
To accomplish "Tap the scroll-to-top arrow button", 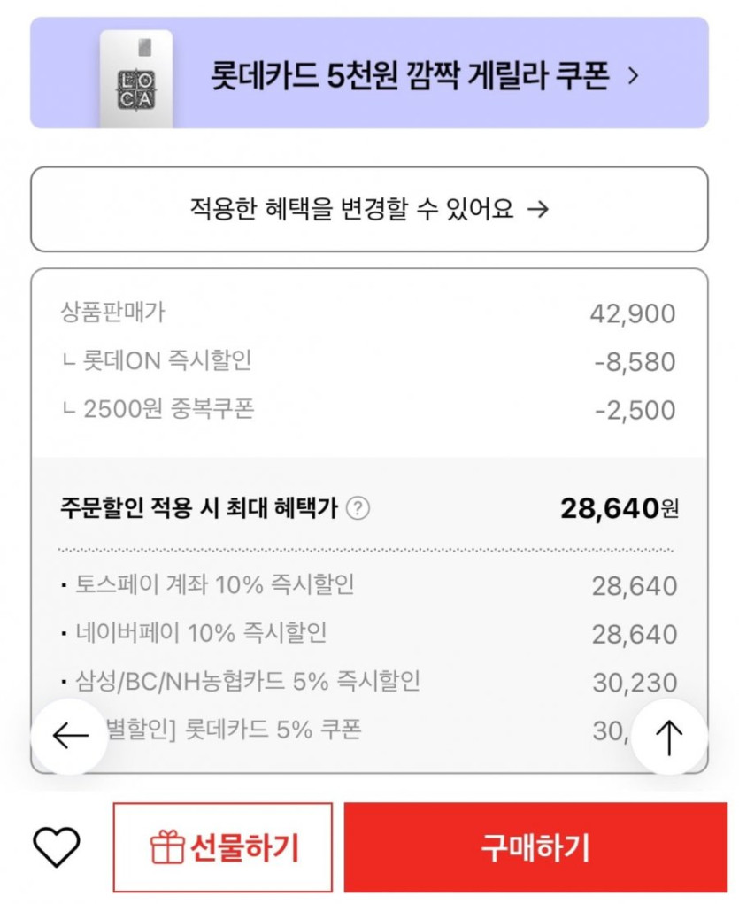I will [669, 737].
